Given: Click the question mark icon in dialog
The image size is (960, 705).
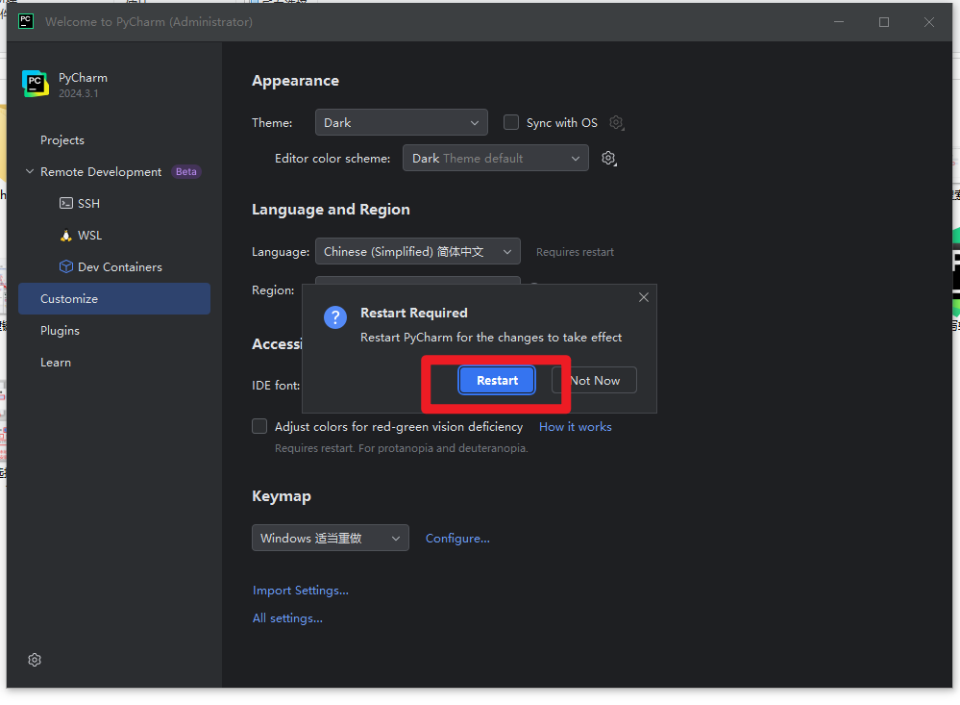Looking at the screenshot, I should tap(335, 317).
